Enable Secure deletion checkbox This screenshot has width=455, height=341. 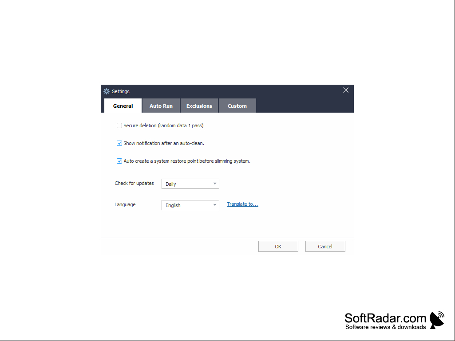pos(119,125)
